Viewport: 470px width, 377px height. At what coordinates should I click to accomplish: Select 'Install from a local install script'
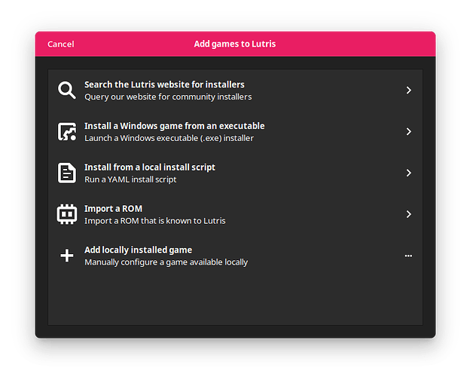pos(150,167)
